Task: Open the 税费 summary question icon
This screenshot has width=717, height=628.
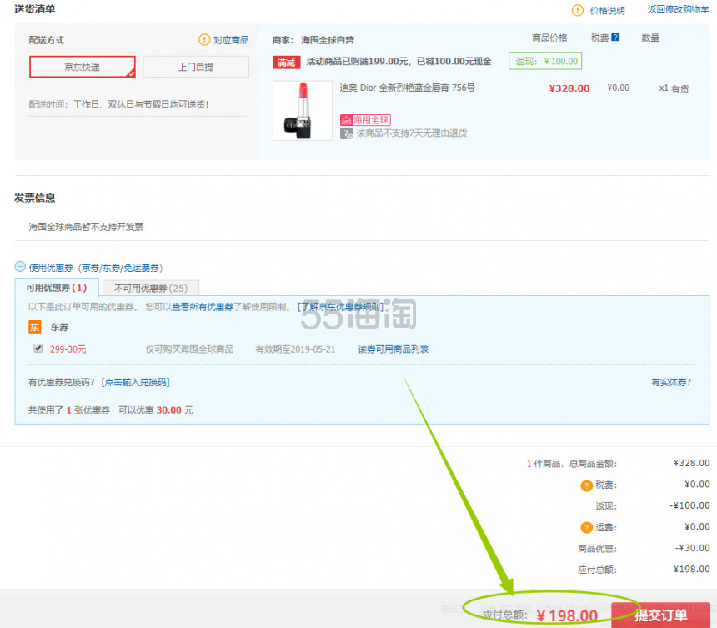Action: [x=586, y=485]
